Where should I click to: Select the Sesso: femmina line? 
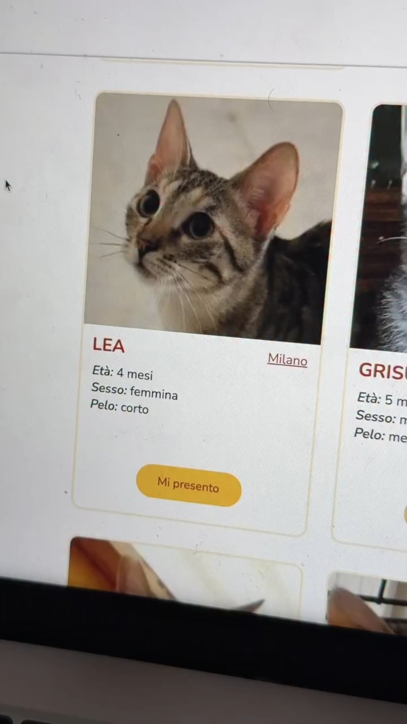coord(134,391)
